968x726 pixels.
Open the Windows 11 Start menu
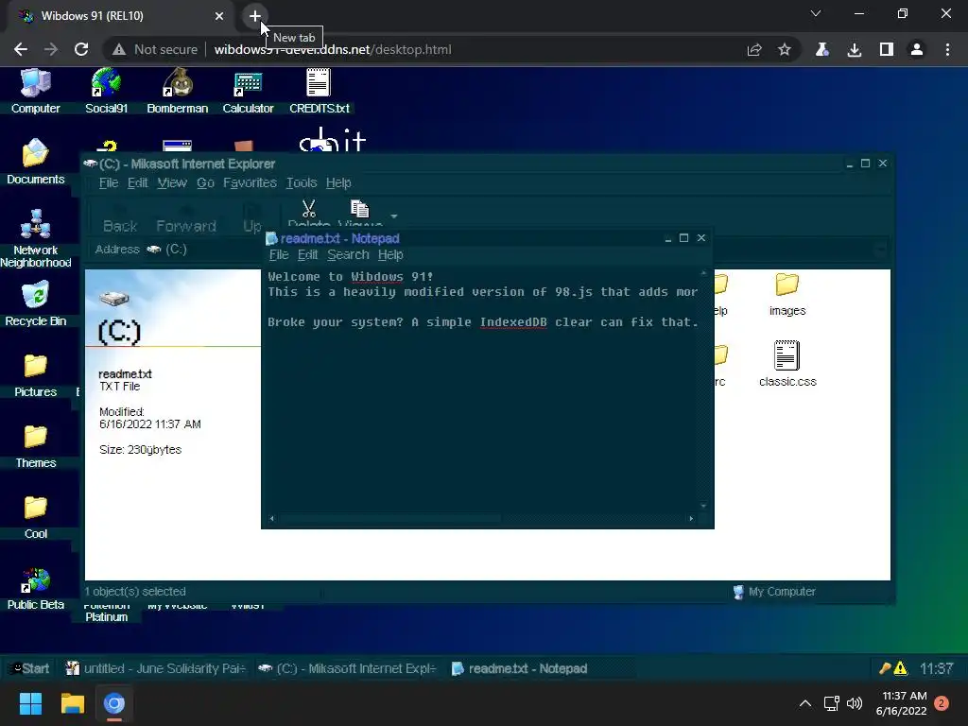30,703
